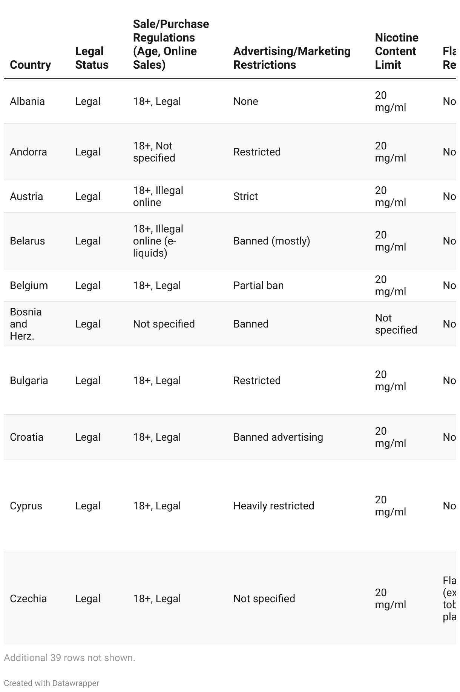Click '18+, Illegal online (e-liquids)' cell
The width and height of the screenshot is (460, 692).
158,241
